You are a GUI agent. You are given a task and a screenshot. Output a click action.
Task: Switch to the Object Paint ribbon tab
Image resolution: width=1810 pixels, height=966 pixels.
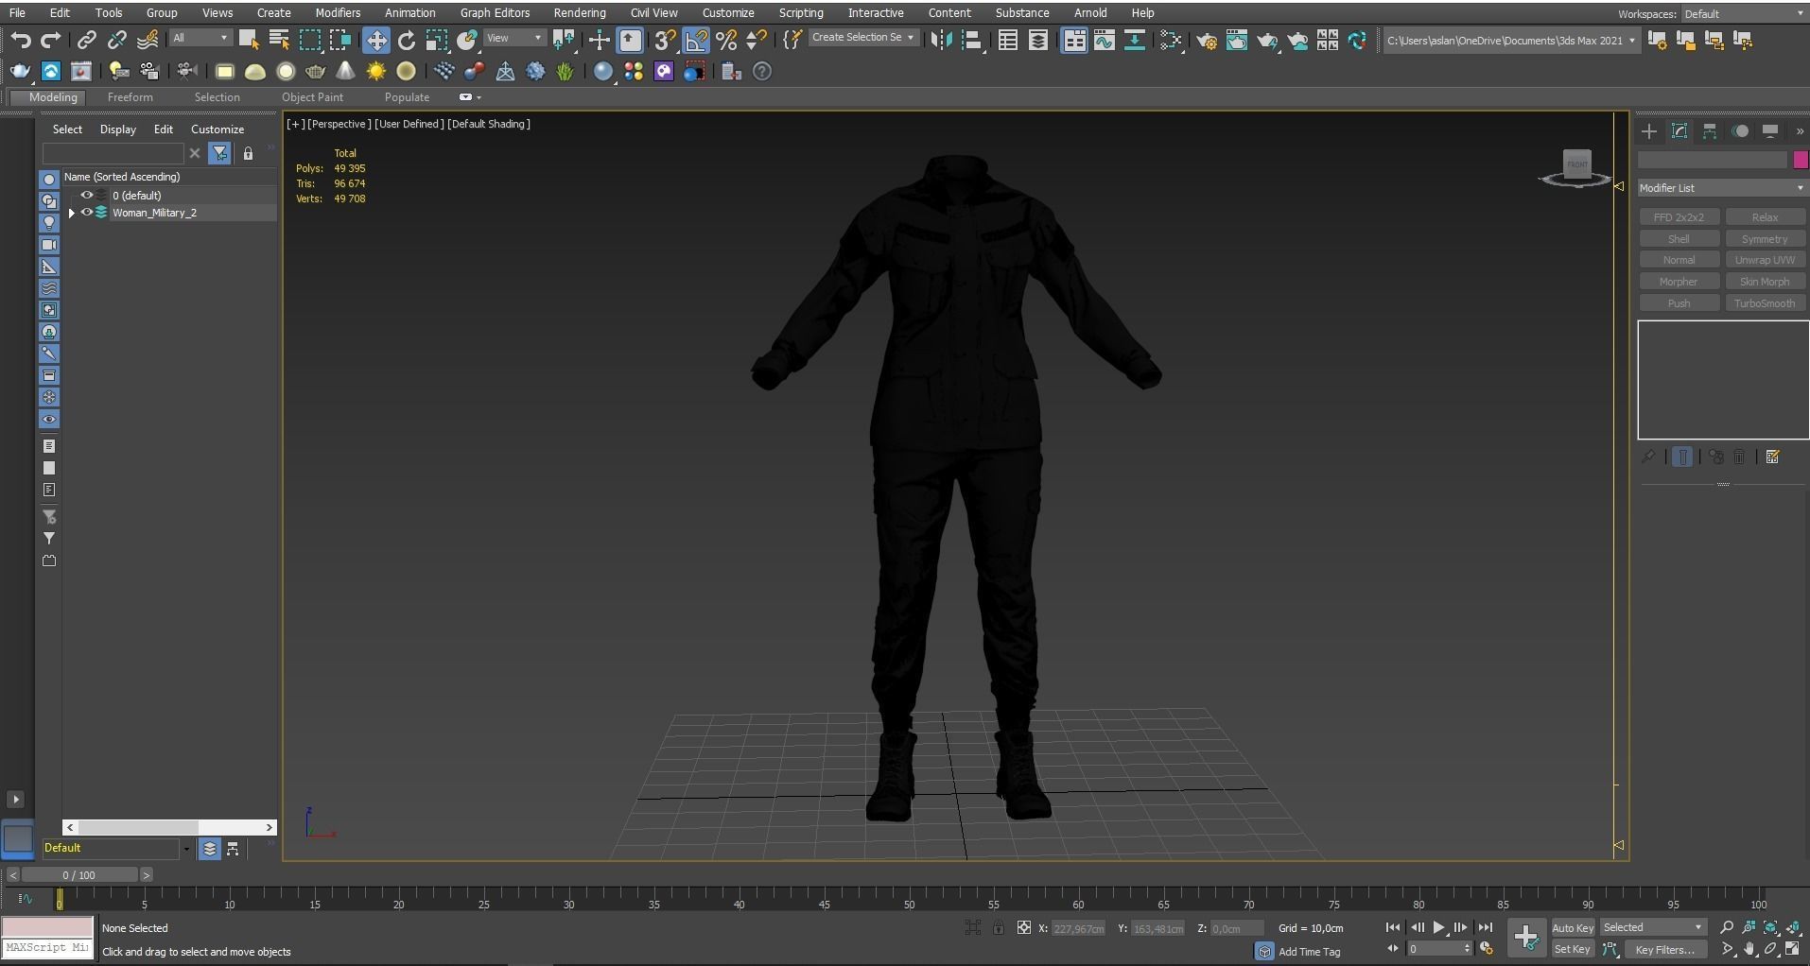(x=312, y=97)
